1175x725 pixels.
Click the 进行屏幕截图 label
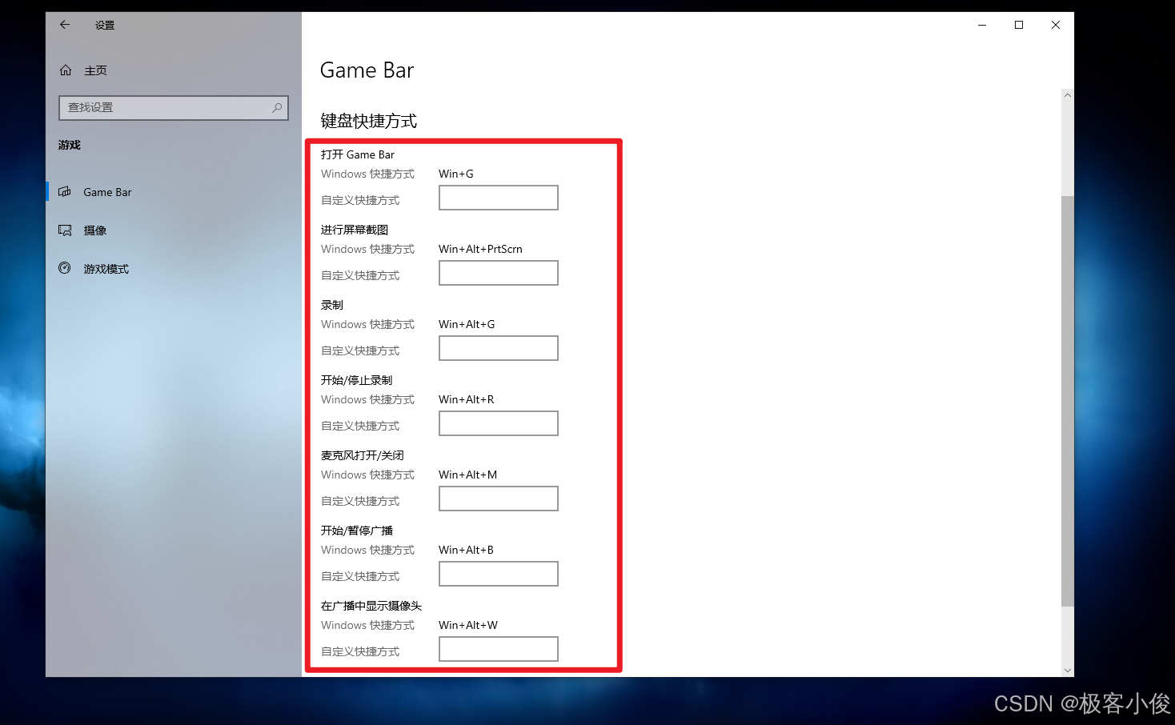pyautogui.click(x=355, y=230)
